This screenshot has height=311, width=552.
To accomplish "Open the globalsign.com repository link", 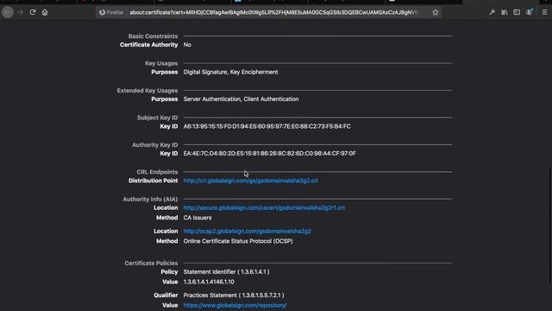I will (x=235, y=305).
